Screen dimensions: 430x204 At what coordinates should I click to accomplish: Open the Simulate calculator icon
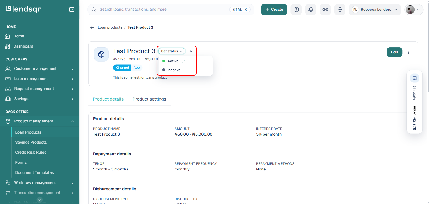415,78
